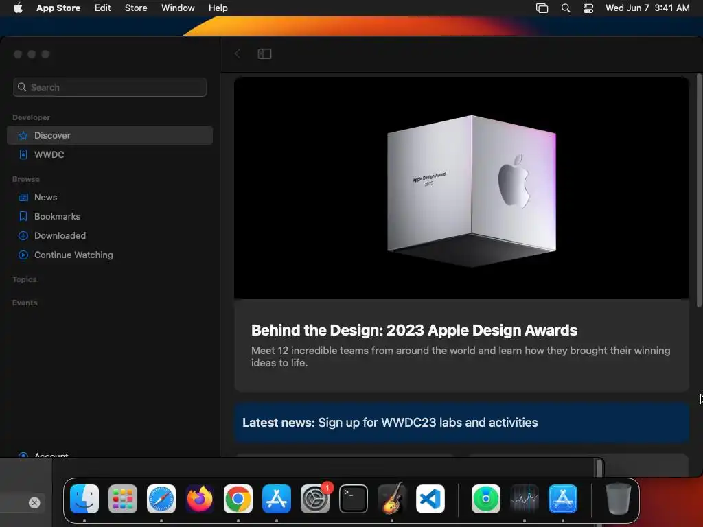703x527 pixels.
Task: Open the App Store menu
Action: tap(58, 8)
